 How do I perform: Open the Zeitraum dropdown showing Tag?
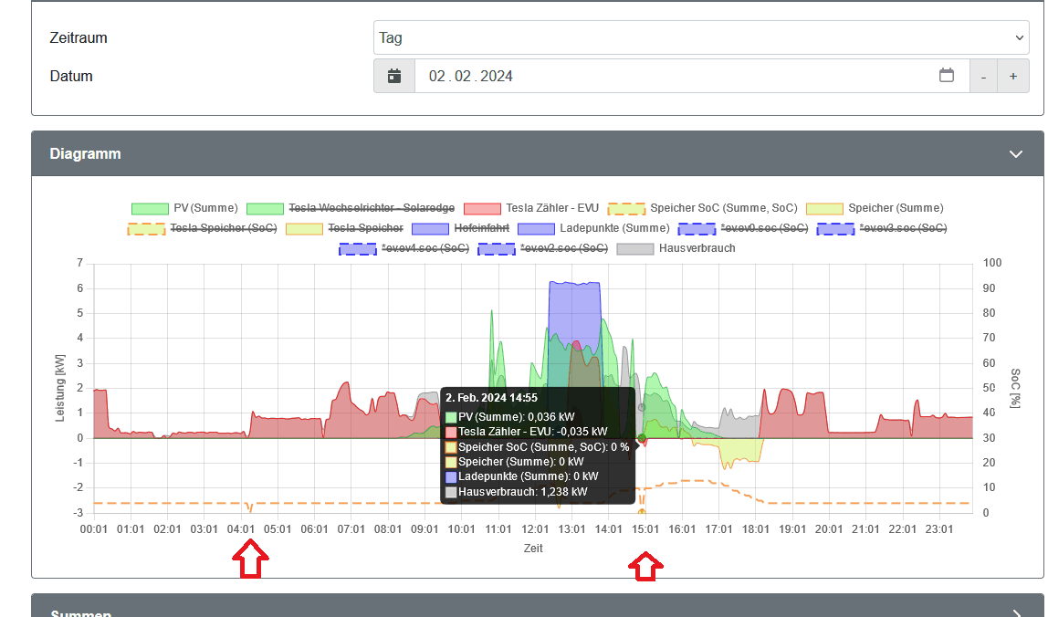pyautogui.click(x=701, y=38)
